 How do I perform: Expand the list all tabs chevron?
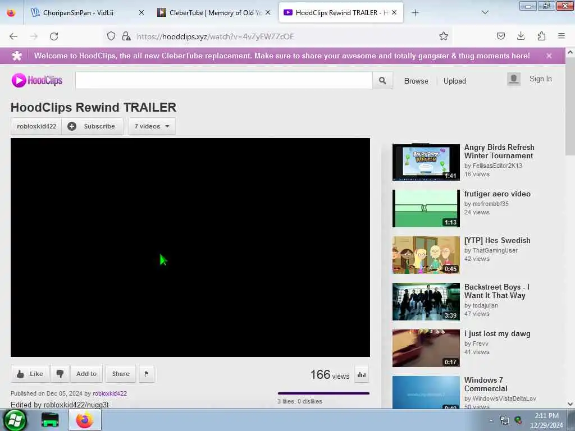click(485, 12)
